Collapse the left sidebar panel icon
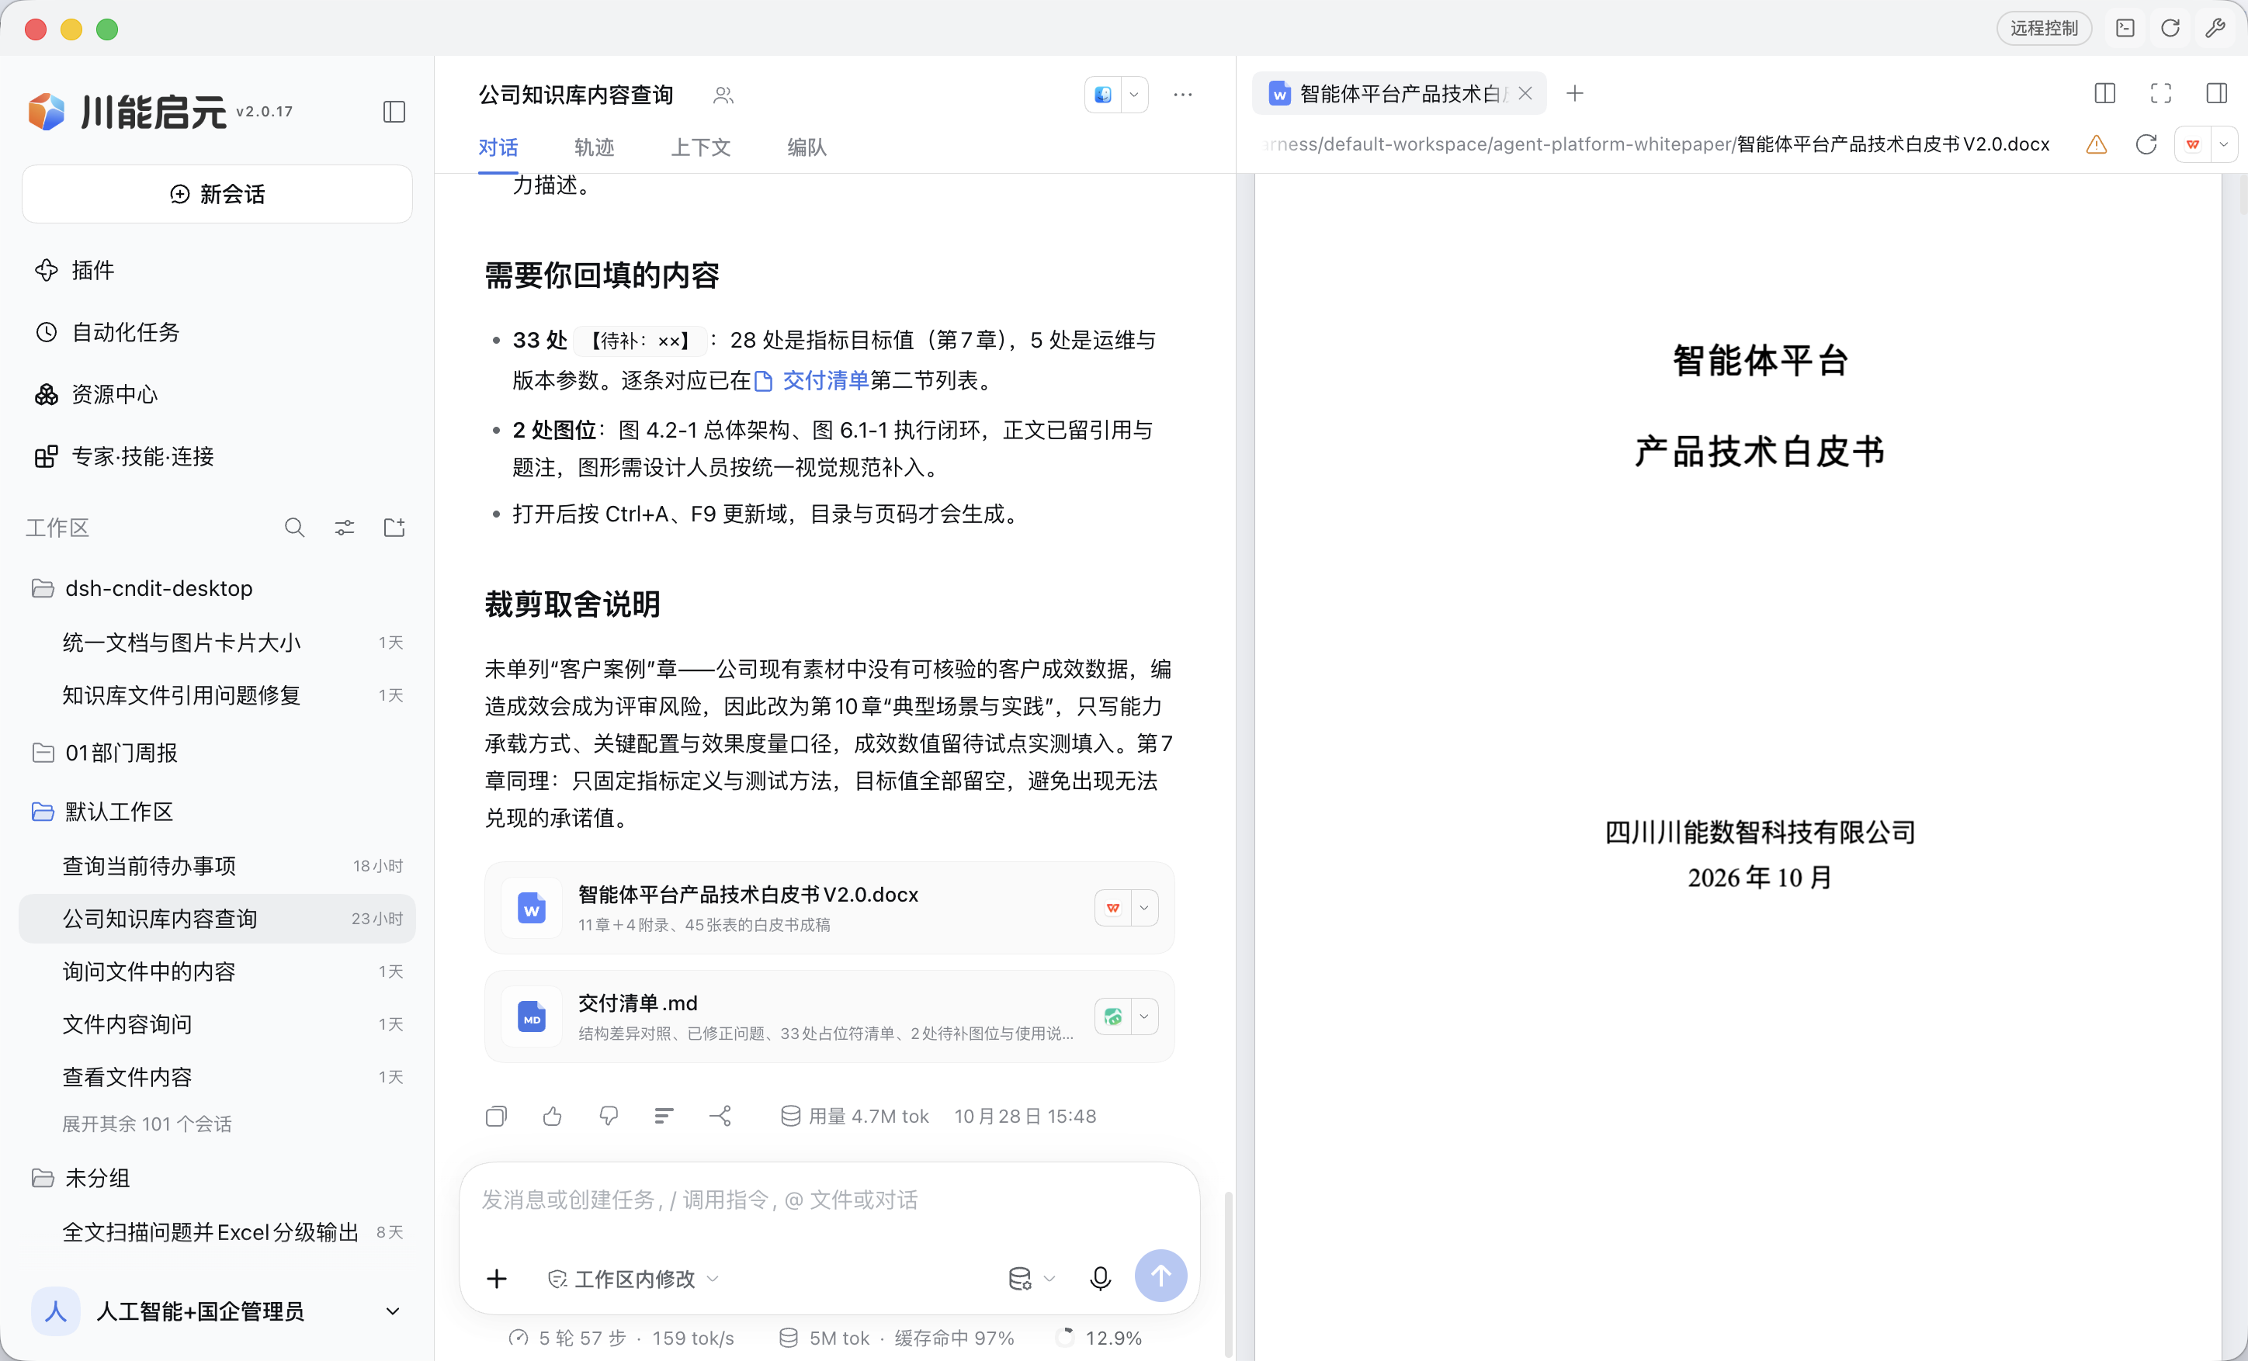 point(394,111)
